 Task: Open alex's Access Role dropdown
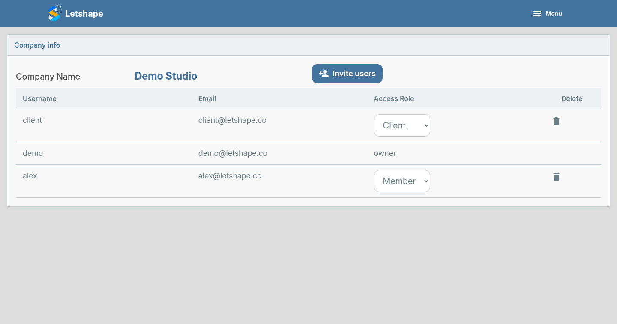click(402, 181)
